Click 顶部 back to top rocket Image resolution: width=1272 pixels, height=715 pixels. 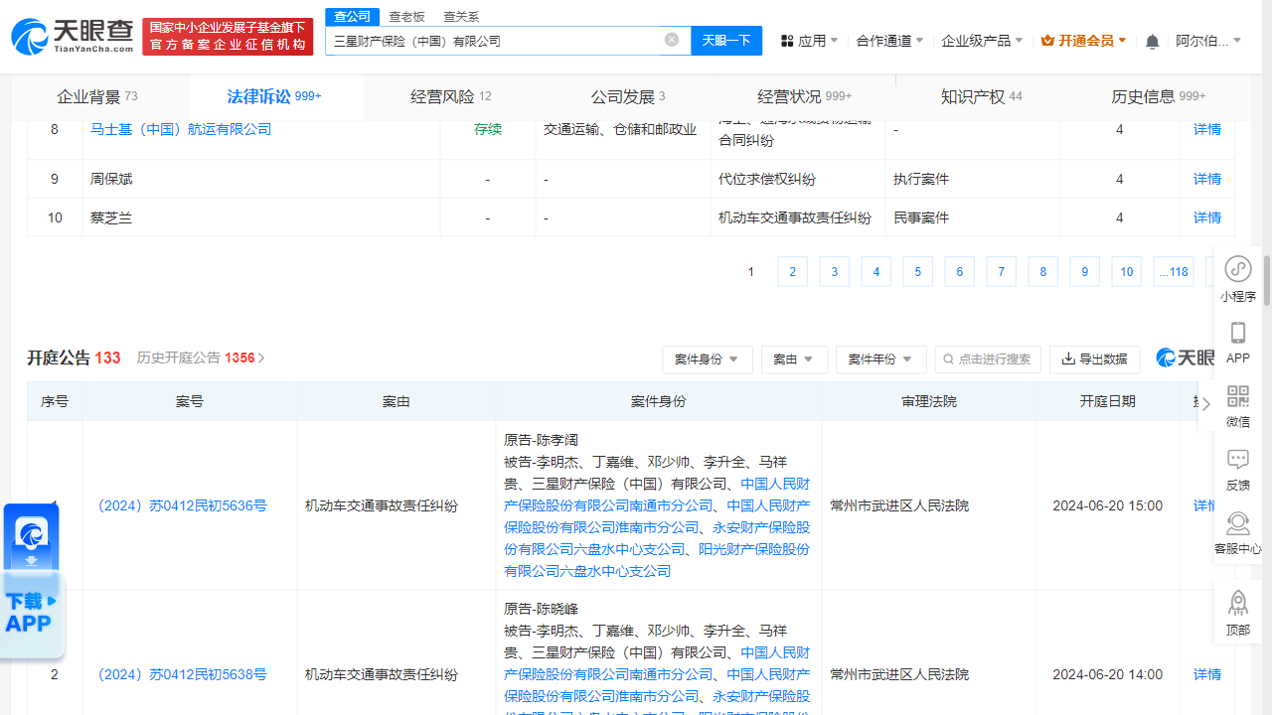coord(1238,613)
